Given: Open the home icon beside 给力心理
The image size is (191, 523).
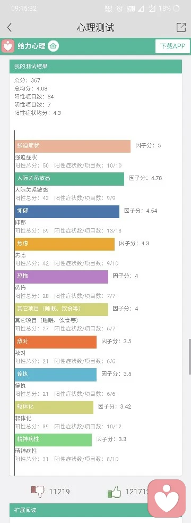Looking at the screenshot, I should pos(53,46).
